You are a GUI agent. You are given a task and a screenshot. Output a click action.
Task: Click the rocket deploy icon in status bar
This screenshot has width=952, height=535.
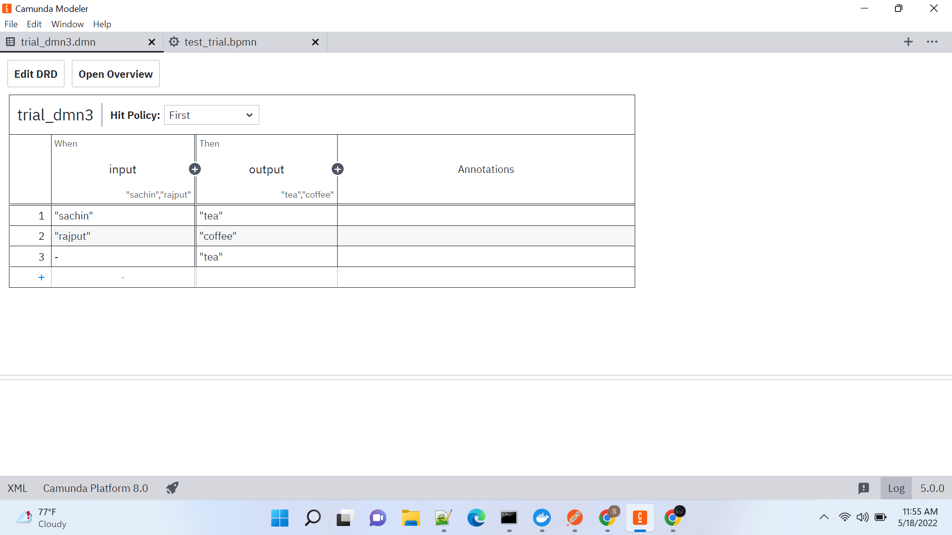point(172,488)
